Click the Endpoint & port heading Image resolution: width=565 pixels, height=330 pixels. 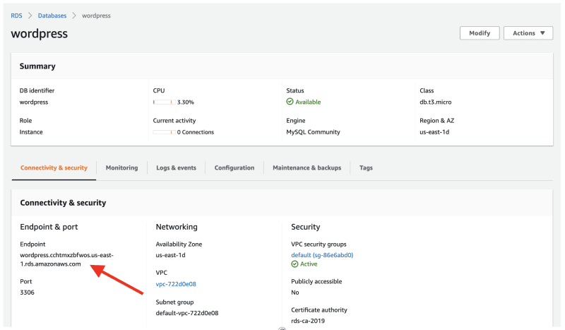point(49,227)
